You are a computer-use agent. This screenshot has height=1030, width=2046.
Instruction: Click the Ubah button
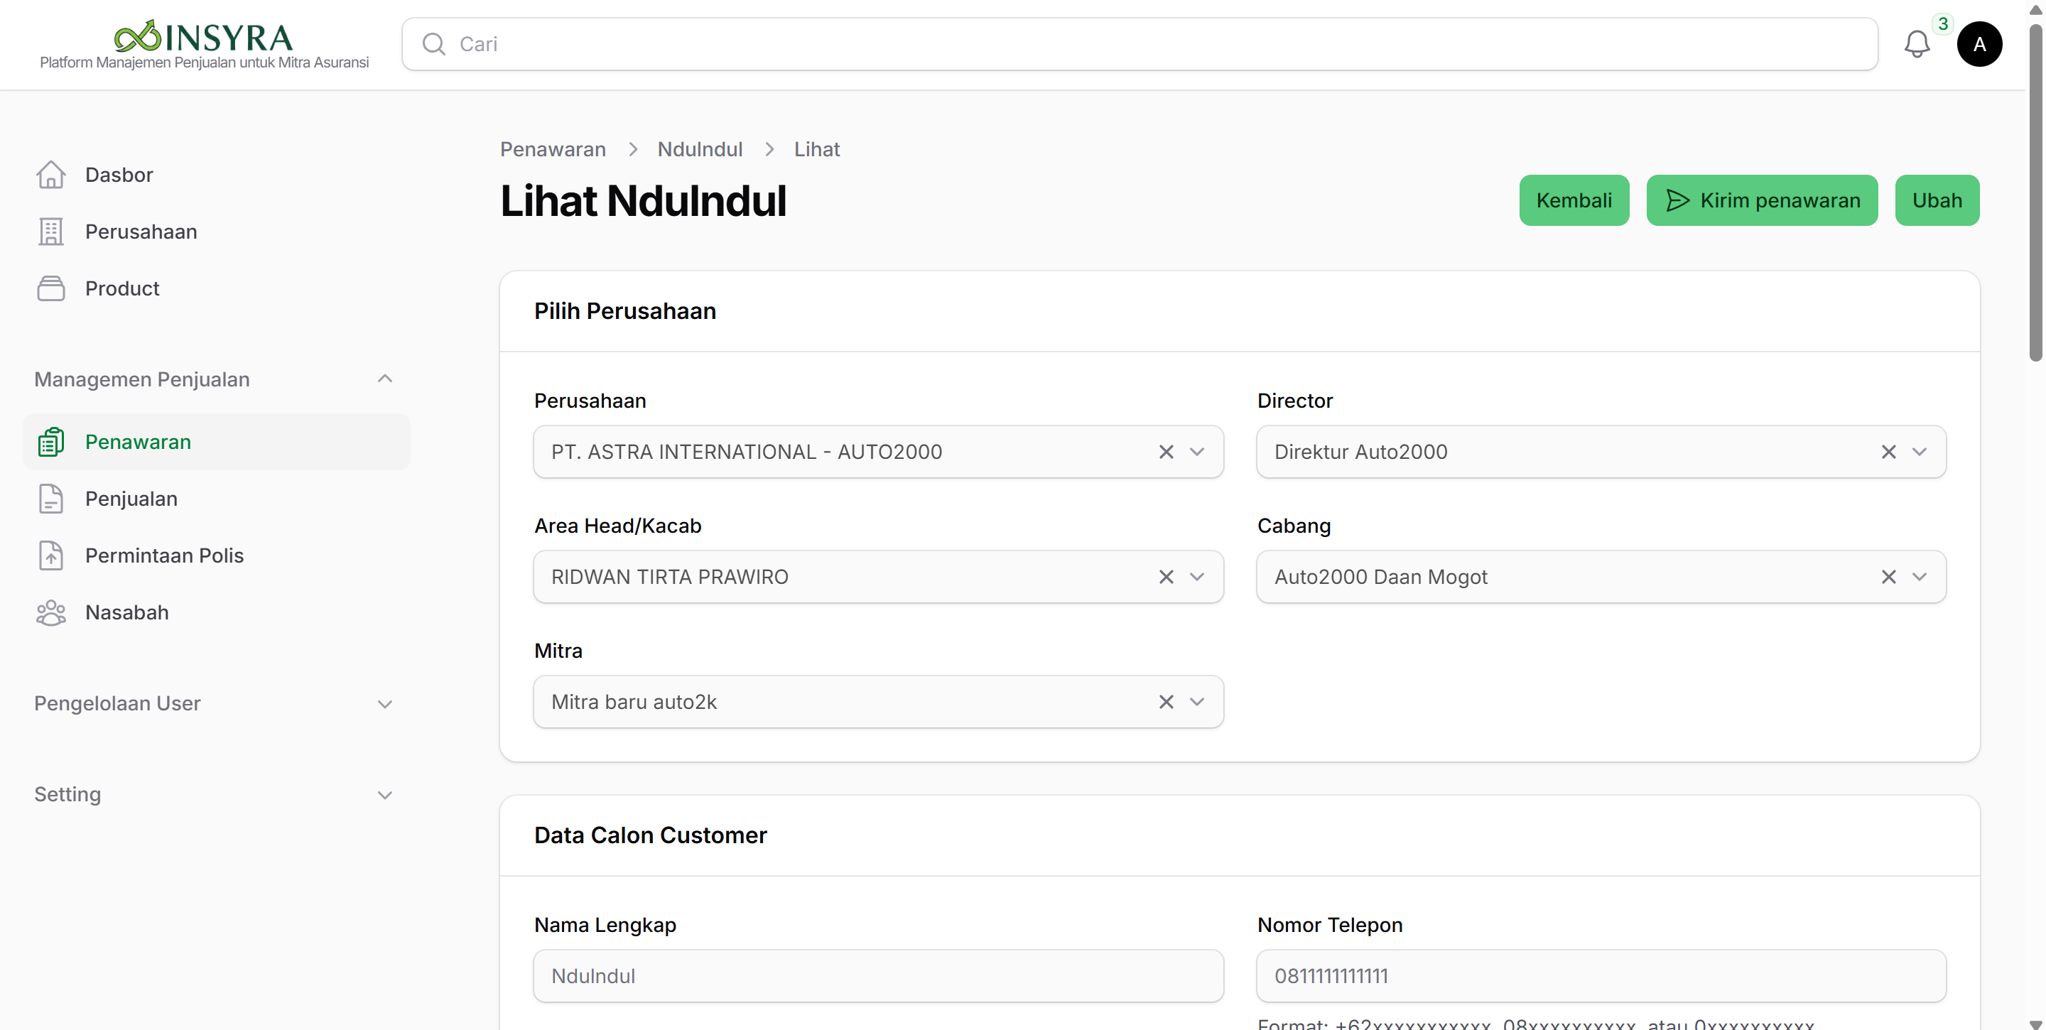tap(1937, 200)
